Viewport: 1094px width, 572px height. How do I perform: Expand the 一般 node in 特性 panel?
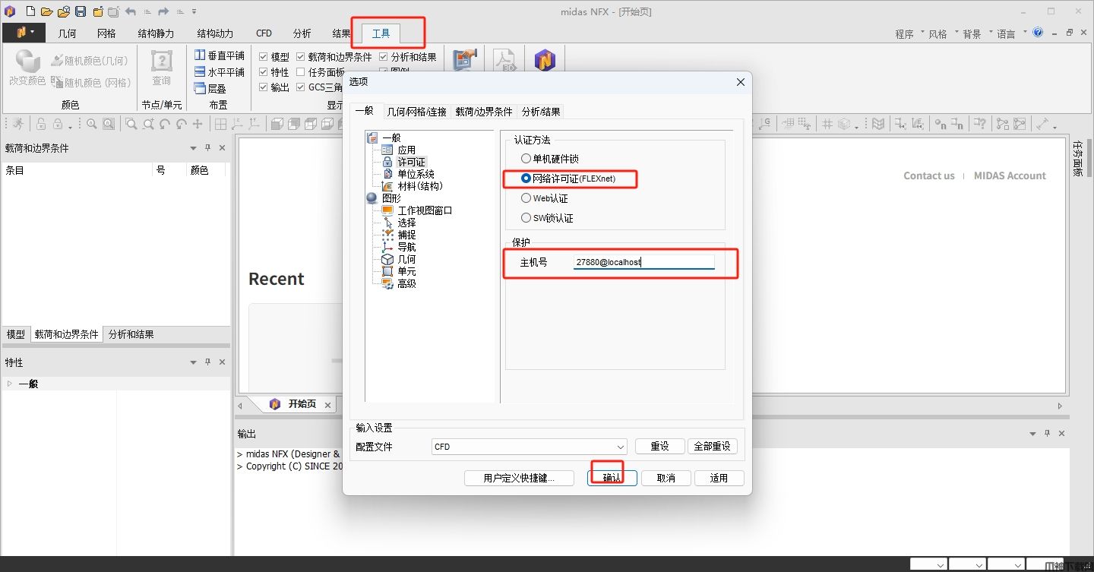click(x=9, y=384)
